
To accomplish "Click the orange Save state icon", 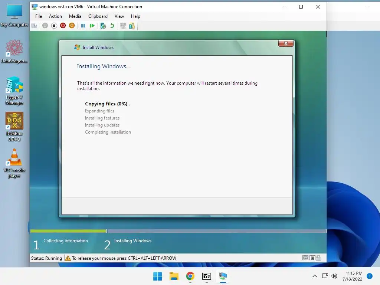I will tap(72, 26).
